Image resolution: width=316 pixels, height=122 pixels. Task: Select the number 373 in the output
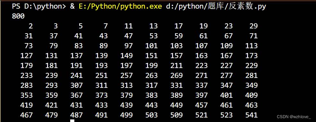[102, 95]
